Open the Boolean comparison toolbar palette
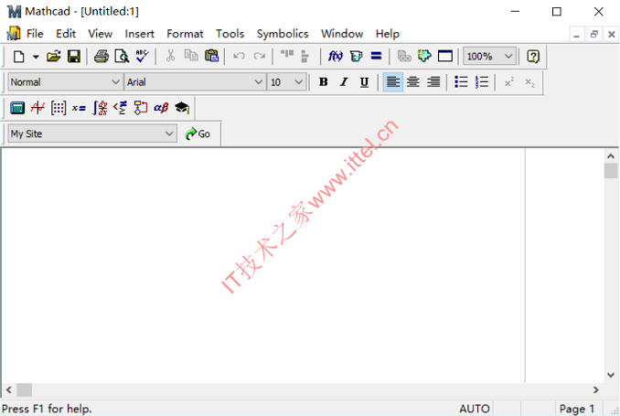This screenshot has height=416, width=620. pos(120,108)
